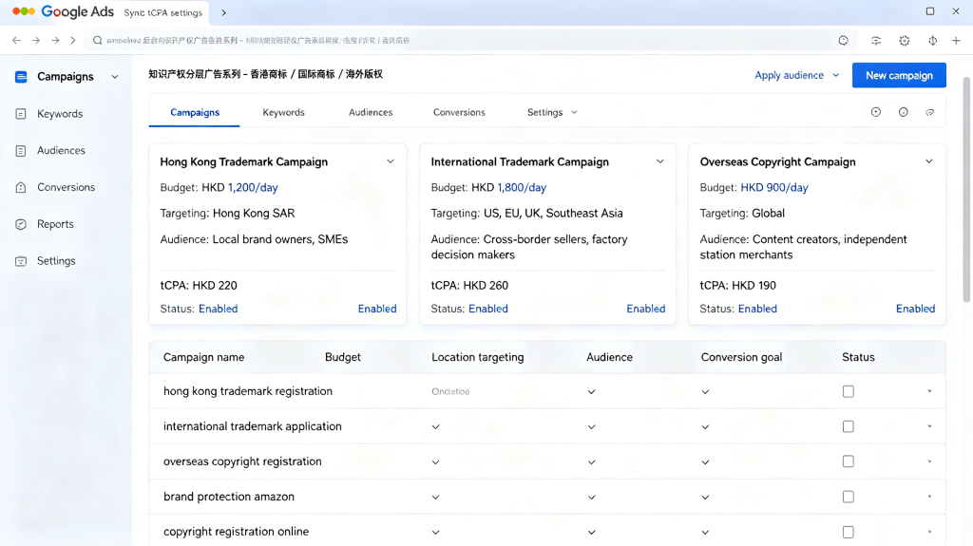Click the gear icon in the top toolbar
The width and height of the screenshot is (973, 546).
(905, 40)
